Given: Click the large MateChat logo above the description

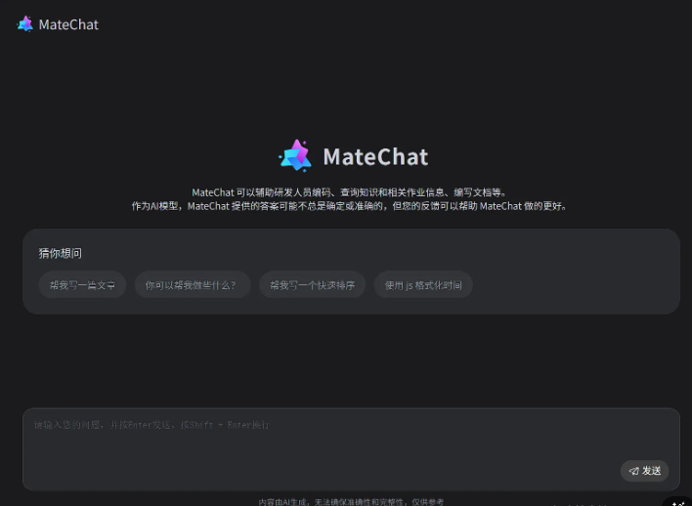Looking at the screenshot, I should click(295, 155).
